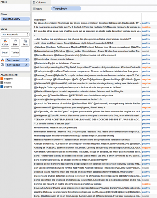The height and width of the screenshot is (198, 157).
Task: Click the Marks card title
Action: click(x=4, y=29)
